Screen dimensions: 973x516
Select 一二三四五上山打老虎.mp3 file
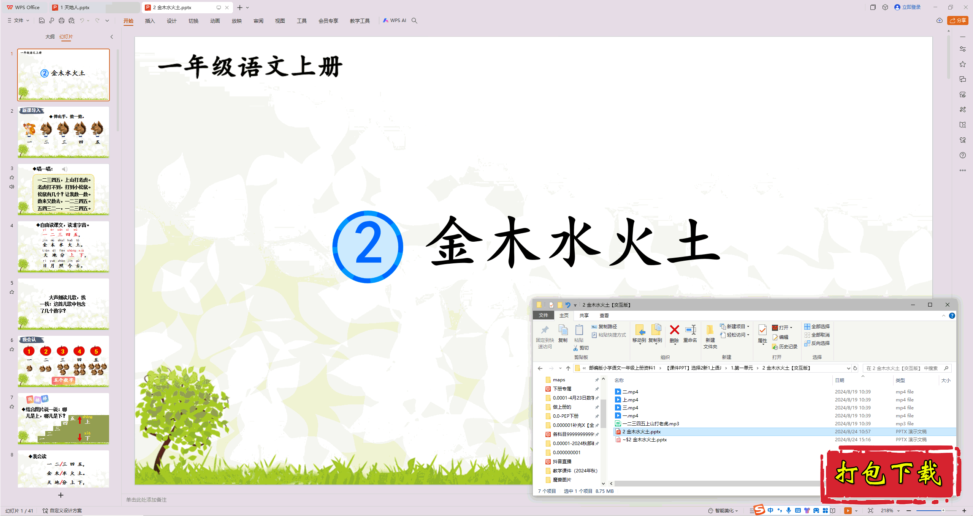(x=650, y=424)
